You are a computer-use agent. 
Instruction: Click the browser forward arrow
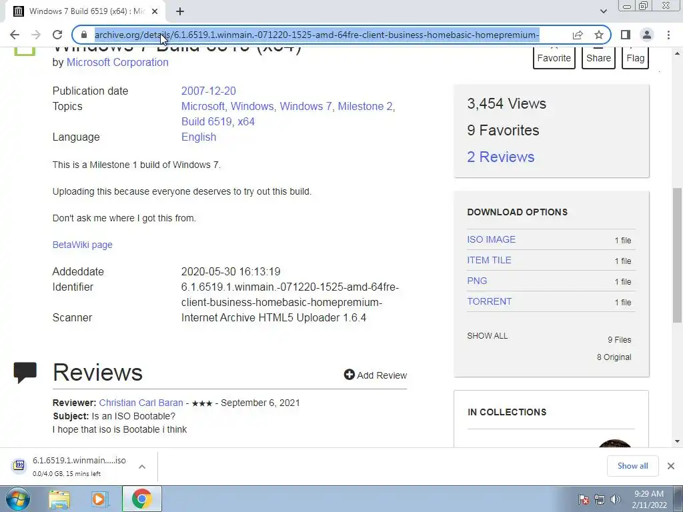click(36, 35)
